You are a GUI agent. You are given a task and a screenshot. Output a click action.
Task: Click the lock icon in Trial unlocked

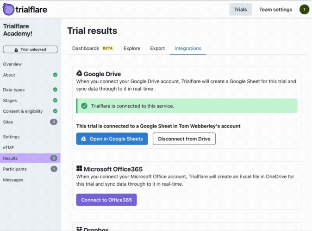click(x=16, y=49)
